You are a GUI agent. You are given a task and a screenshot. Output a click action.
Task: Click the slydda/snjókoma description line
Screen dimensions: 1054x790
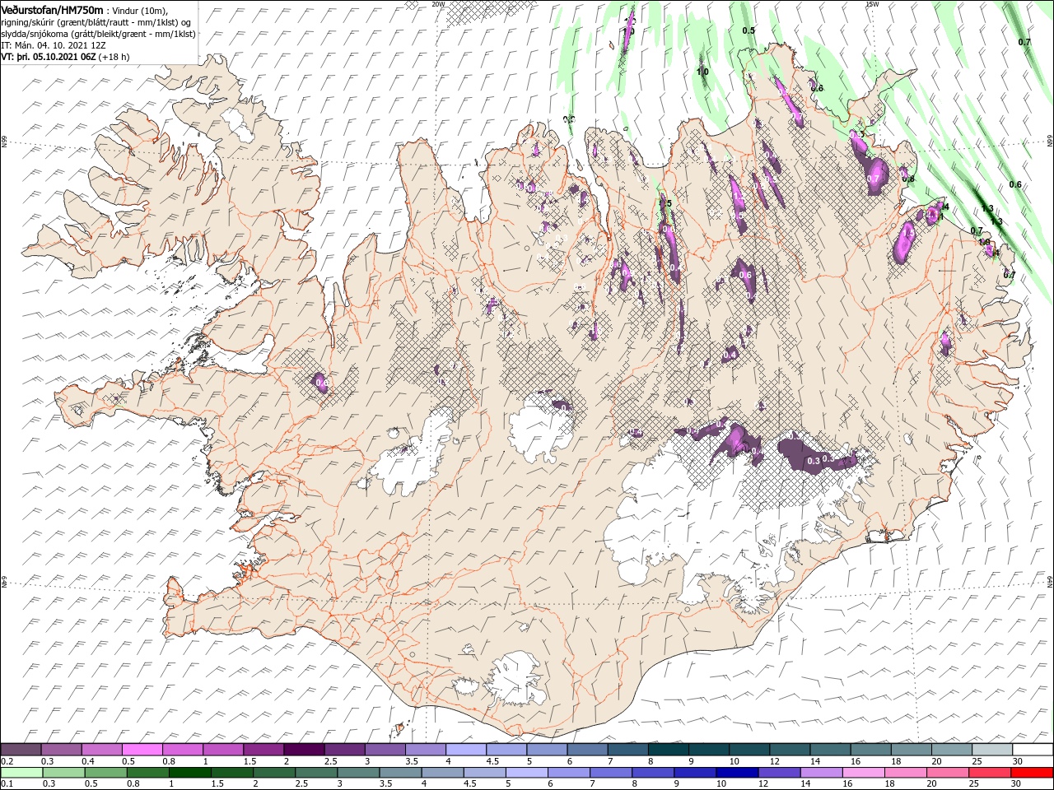click(x=98, y=34)
